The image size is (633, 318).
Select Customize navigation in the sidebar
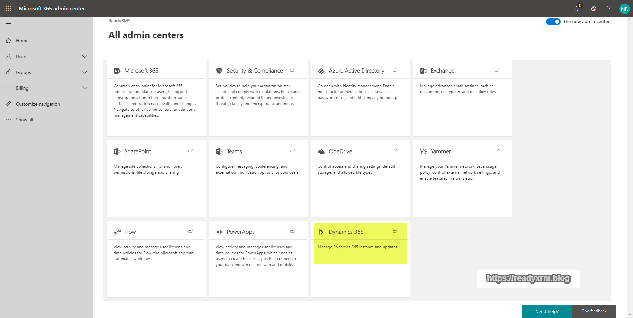point(38,104)
